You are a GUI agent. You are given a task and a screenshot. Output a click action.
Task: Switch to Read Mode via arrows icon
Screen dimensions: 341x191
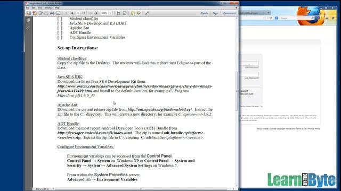[x=147, y=13]
